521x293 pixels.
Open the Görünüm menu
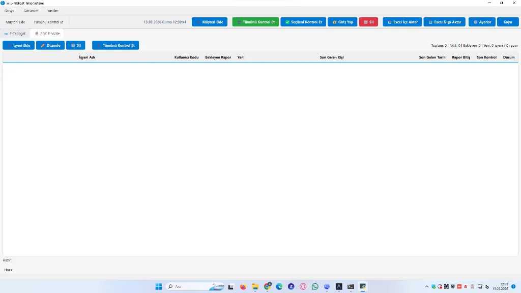pos(31,11)
